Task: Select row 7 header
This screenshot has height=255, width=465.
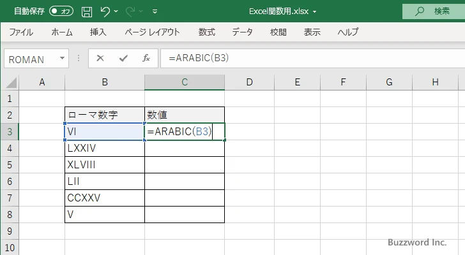Action: click(x=10, y=198)
